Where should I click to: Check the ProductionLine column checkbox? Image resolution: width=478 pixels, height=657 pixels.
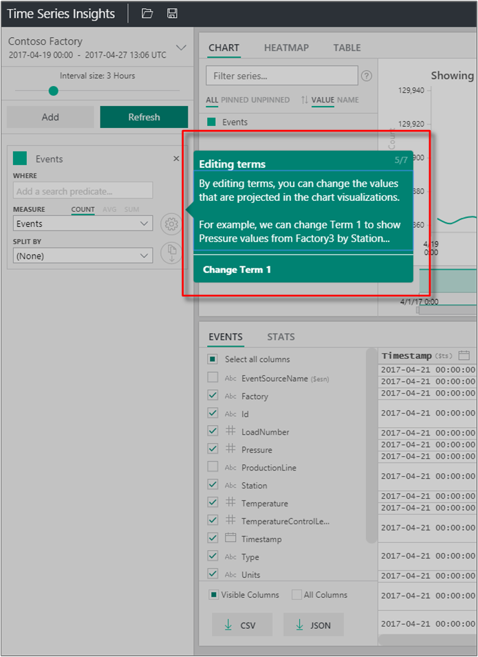(213, 466)
